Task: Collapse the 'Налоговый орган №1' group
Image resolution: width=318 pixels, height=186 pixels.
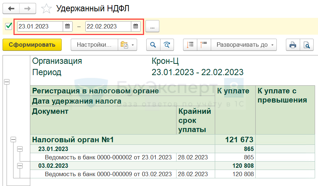Action: (x=13, y=139)
